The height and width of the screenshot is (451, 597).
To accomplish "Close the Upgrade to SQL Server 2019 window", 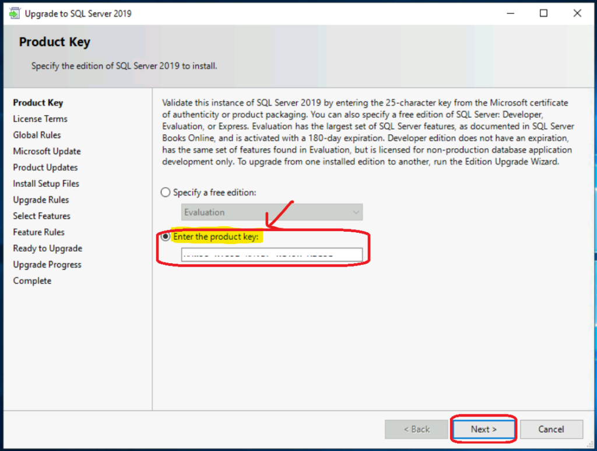I will coord(577,13).
